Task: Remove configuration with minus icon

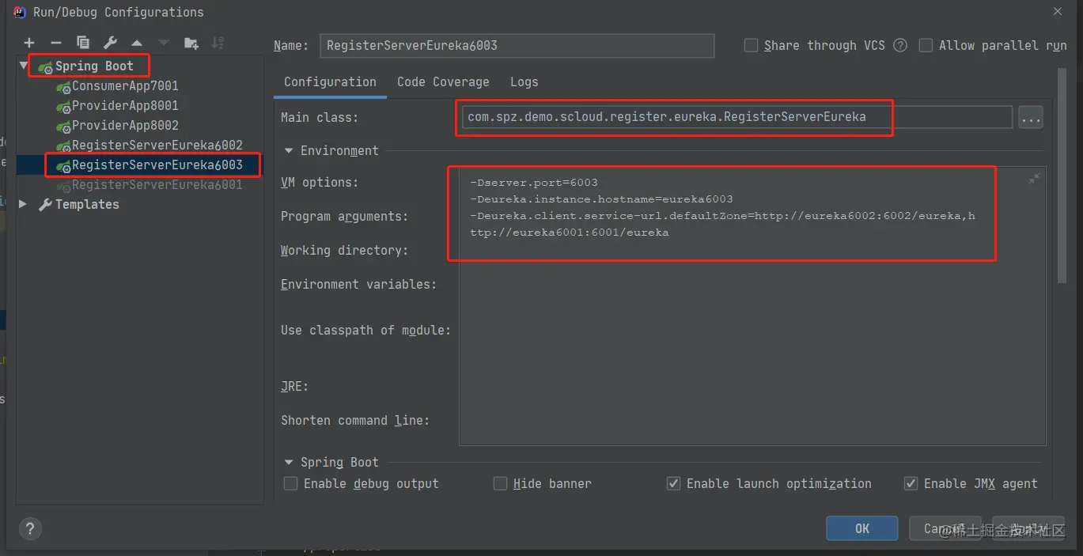Action: [x=55, y=43]
